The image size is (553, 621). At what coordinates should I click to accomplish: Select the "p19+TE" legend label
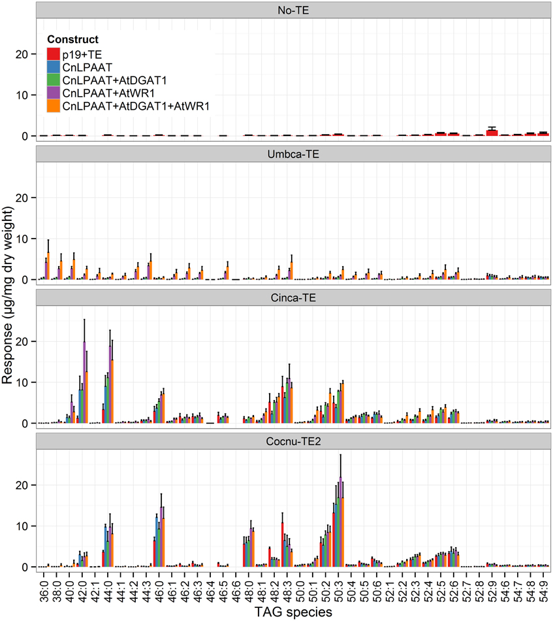click(82, 55)
